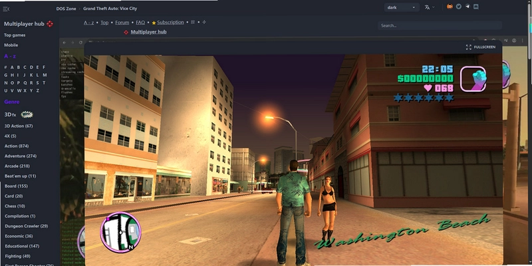Select Dungeon Crawler (29) genre
The width and height of the screenshot is (532, 266).
(26, 226)
